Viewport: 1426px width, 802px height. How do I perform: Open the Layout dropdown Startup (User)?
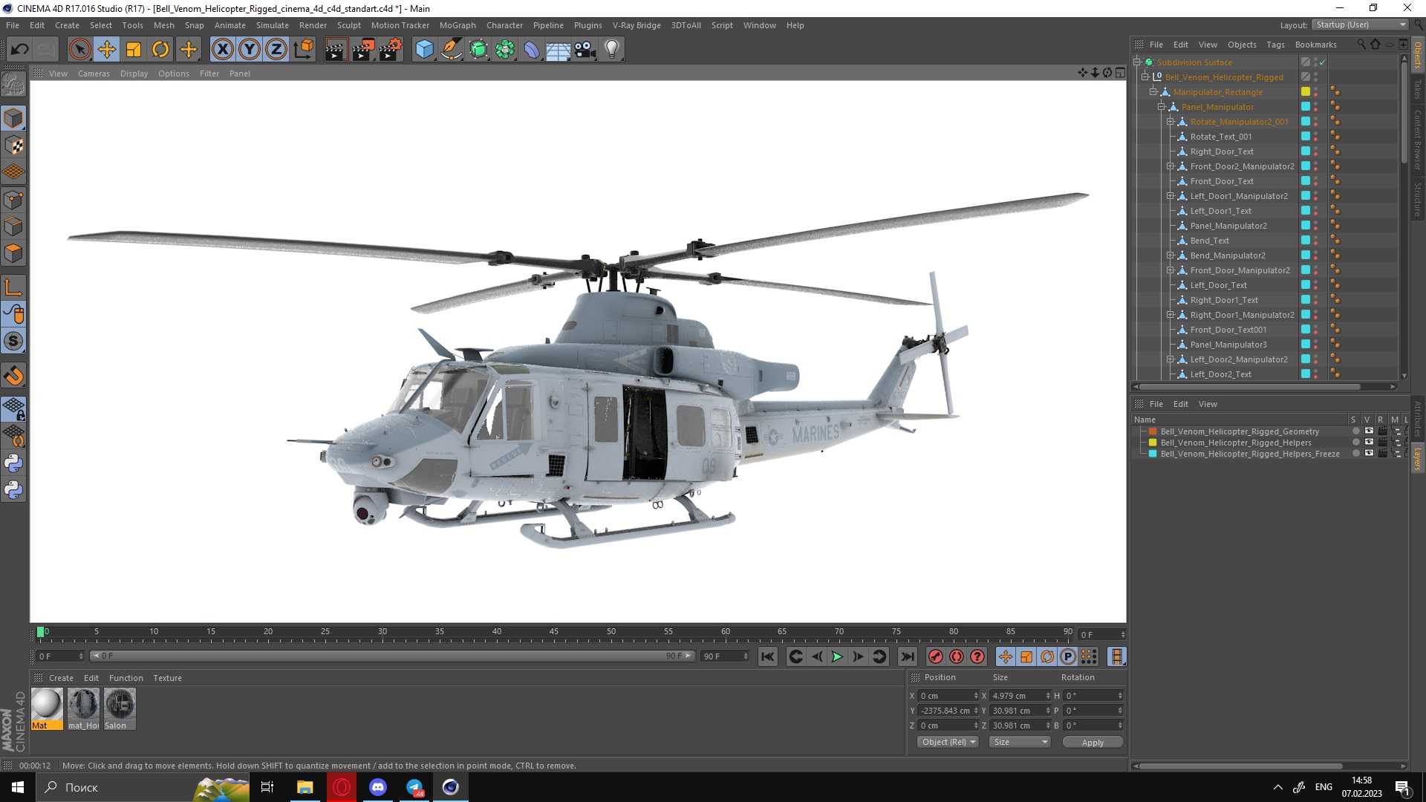(x=1360, y=25)
